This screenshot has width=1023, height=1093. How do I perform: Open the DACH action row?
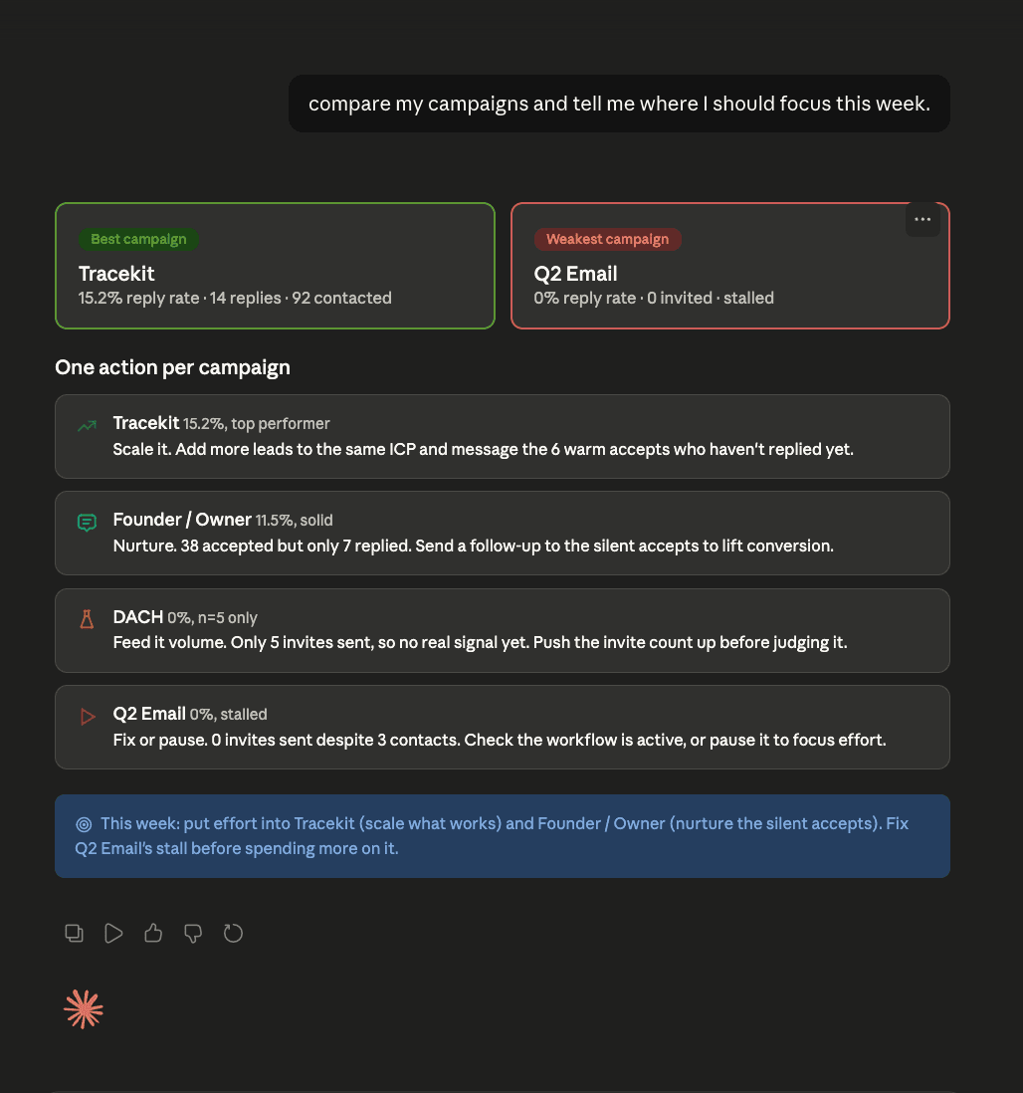[x=503, y=631]
